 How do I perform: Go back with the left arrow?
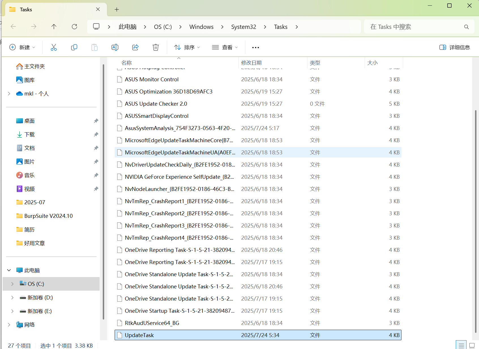pos(13,27)
